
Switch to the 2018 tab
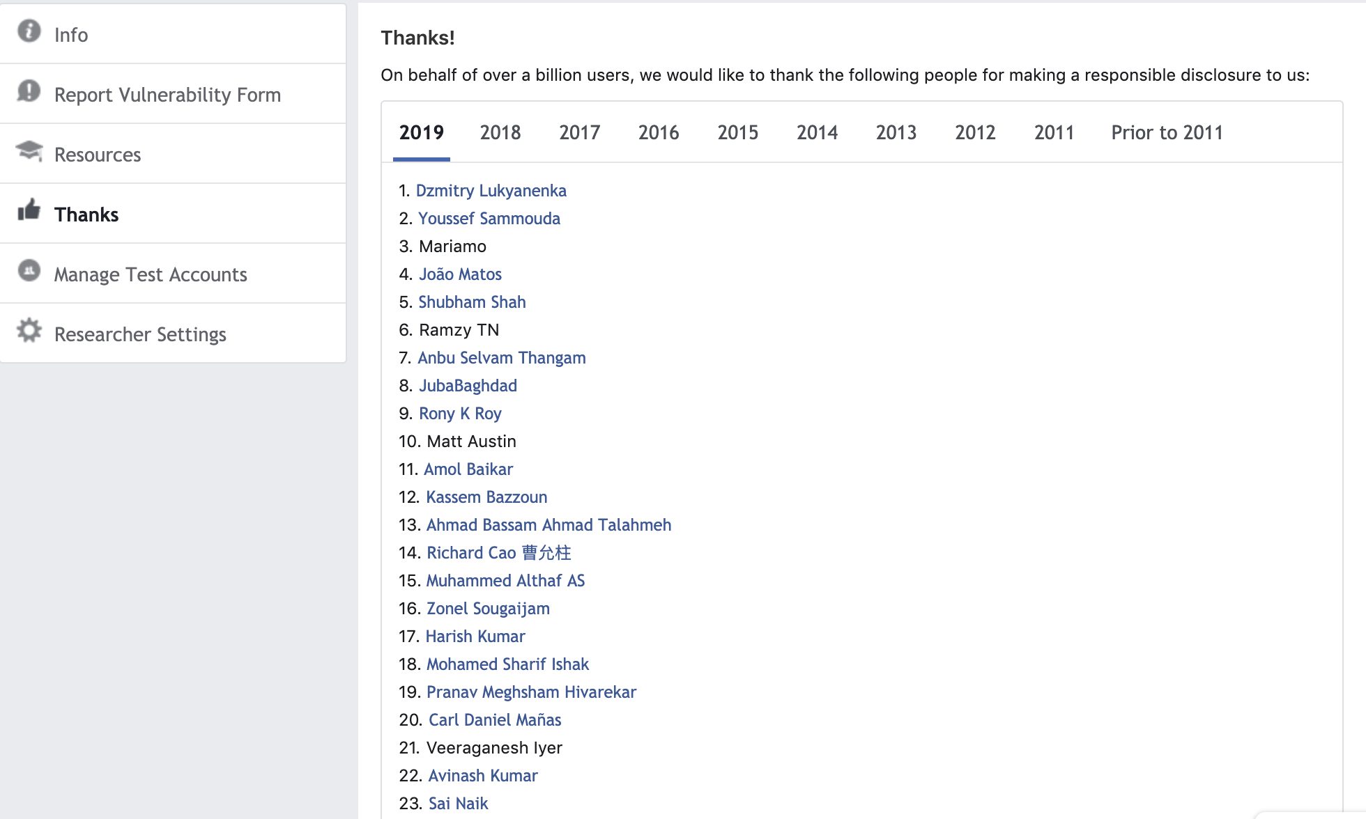pyautogui.click(x=500, y=132)
